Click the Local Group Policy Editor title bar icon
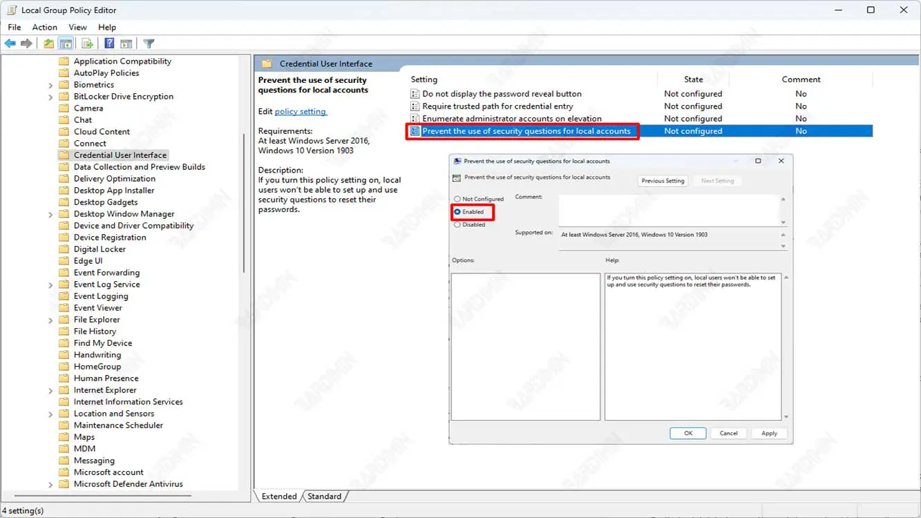This screenshot has height=518, width=921. pos(11,10)
